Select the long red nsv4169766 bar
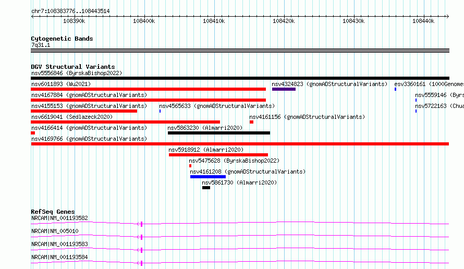 [x=240, y=144]
